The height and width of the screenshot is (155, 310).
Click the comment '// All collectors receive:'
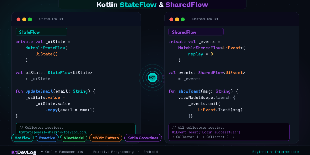pyautogui.click(x=198, y=128)
